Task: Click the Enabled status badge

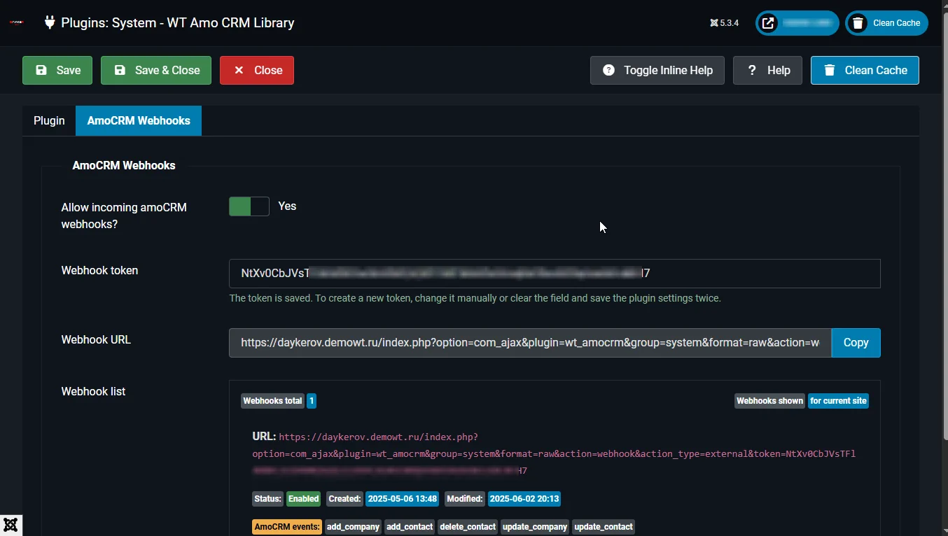Action: pos(303,499)
